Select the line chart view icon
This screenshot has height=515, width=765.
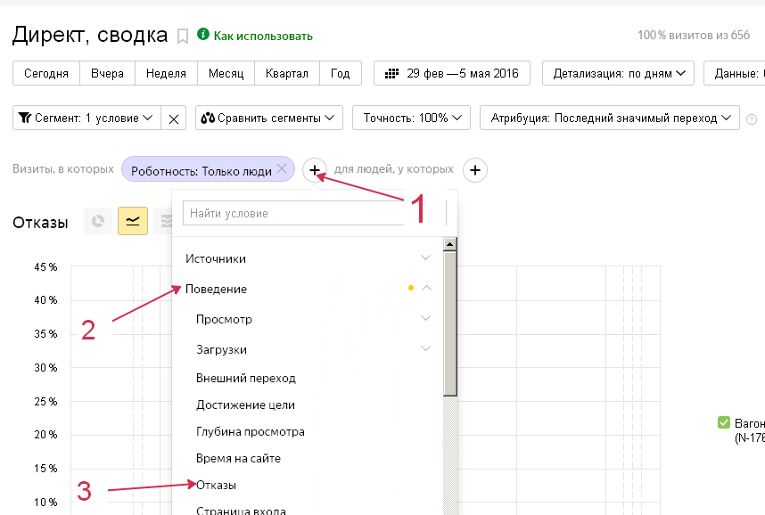point(133,222)
